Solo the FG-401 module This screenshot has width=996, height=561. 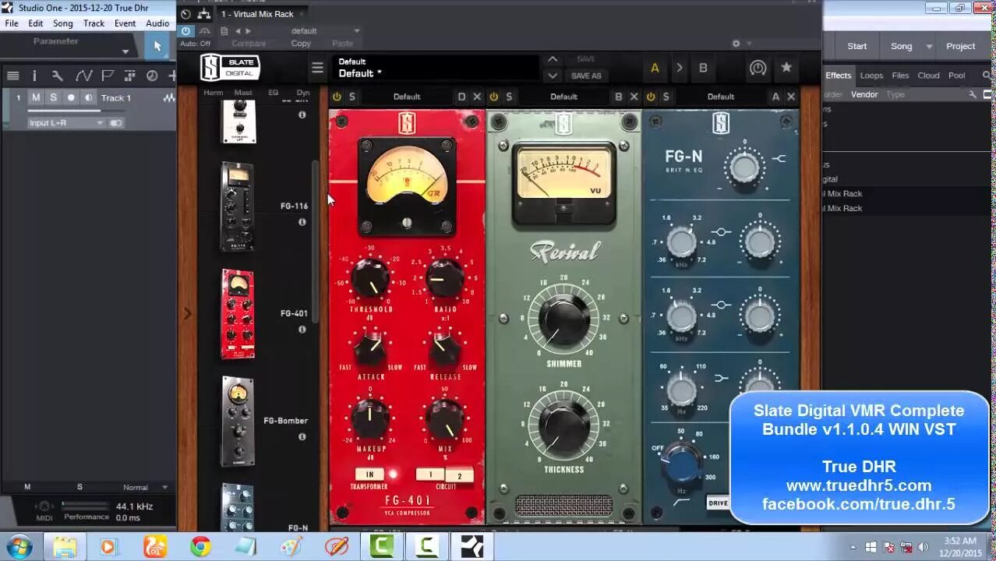coord(352,97)
